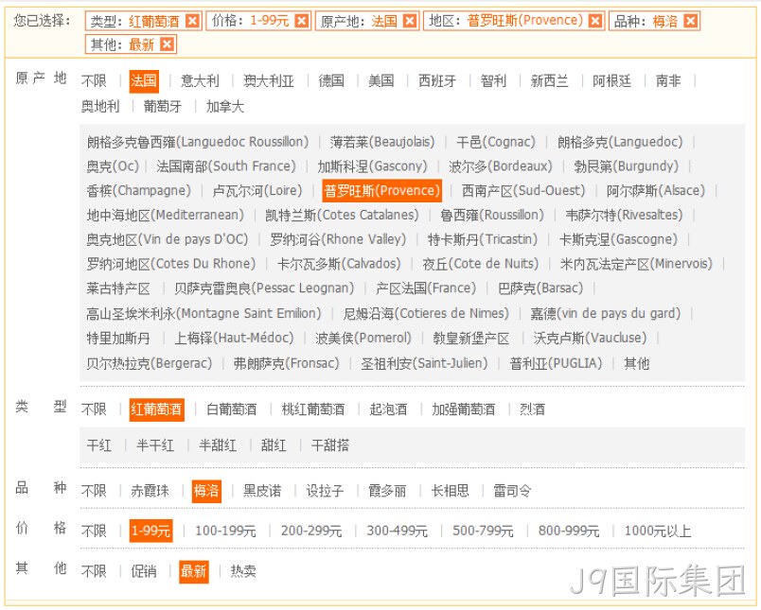
Task: Choose region 卢瓦尔河(Loire)
Action: coord(257,190)
